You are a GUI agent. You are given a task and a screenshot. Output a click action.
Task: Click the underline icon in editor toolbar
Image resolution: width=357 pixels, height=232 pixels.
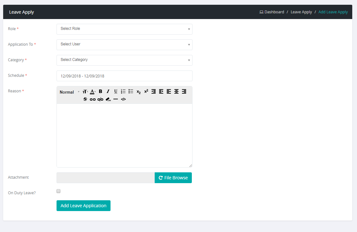pos(116,91)
